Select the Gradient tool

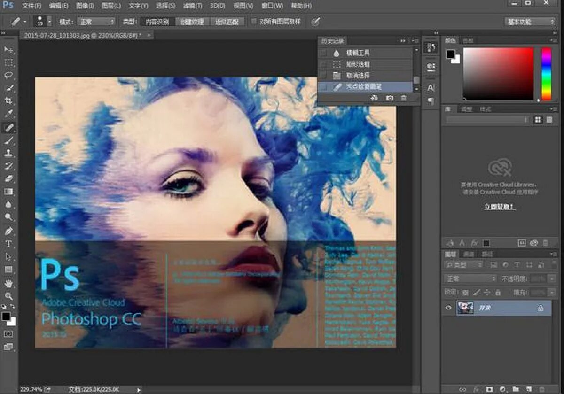(9, 192)
